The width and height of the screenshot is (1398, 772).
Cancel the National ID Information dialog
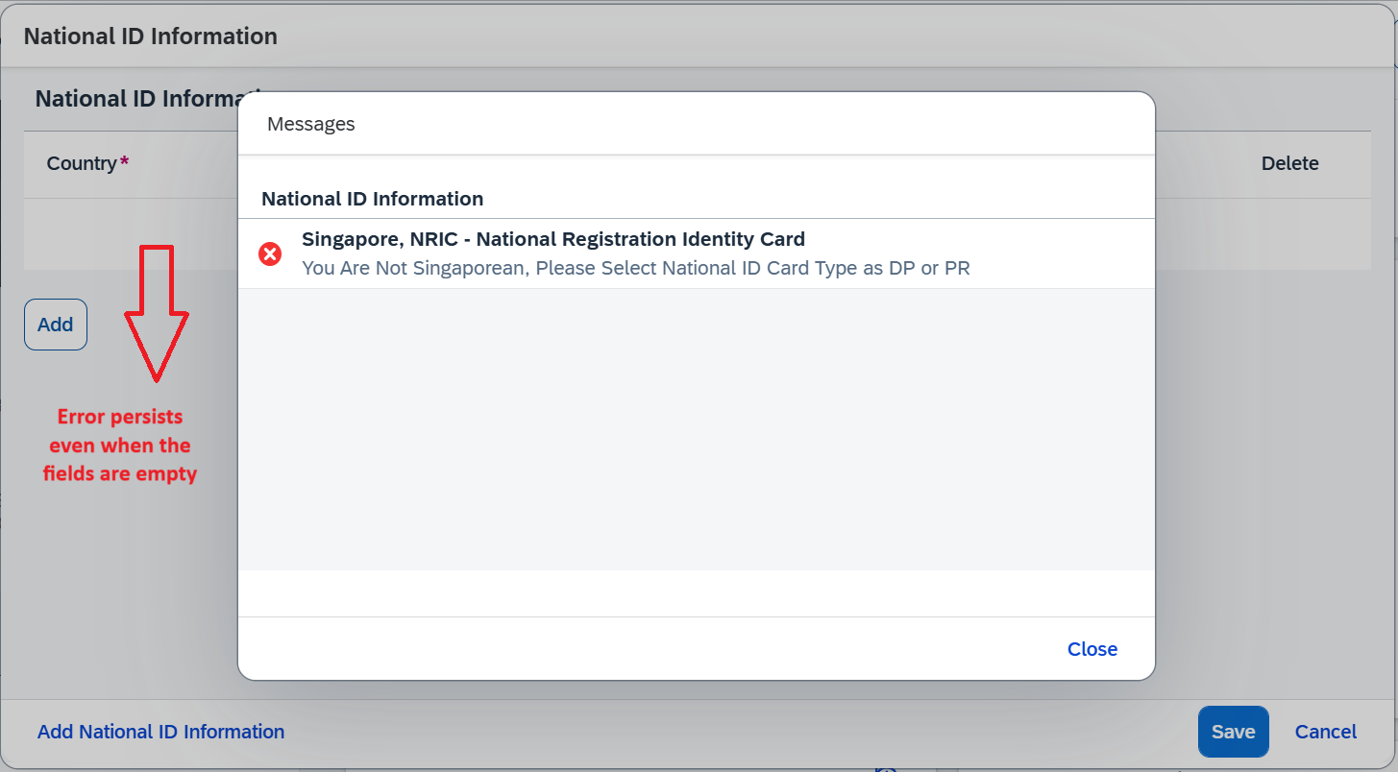[1326, 732]
